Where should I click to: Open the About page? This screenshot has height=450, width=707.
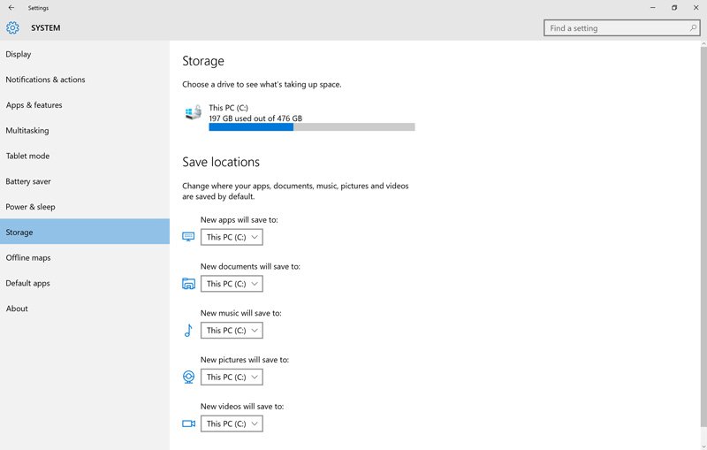[x=85, y=309]
